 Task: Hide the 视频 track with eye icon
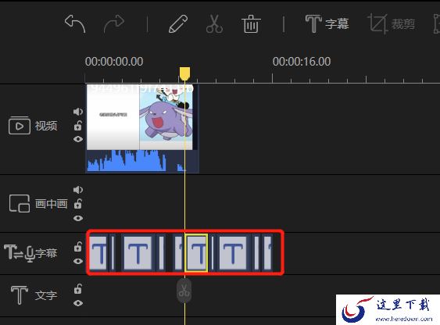78,139
